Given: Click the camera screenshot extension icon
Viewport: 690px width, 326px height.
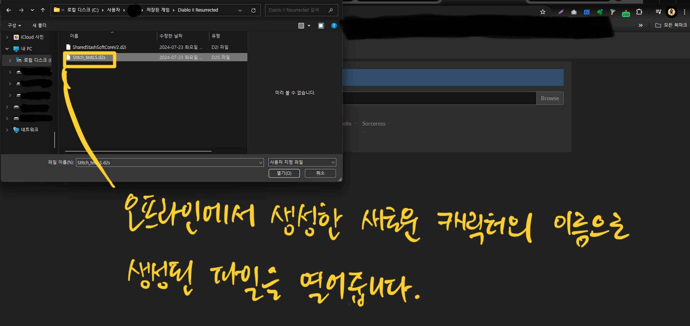Looking at the screenshot, I should click(x=574, y=12).
